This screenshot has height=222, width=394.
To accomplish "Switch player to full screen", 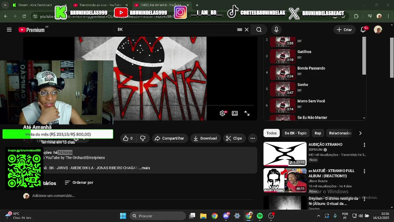I will (x=247, y=113).
